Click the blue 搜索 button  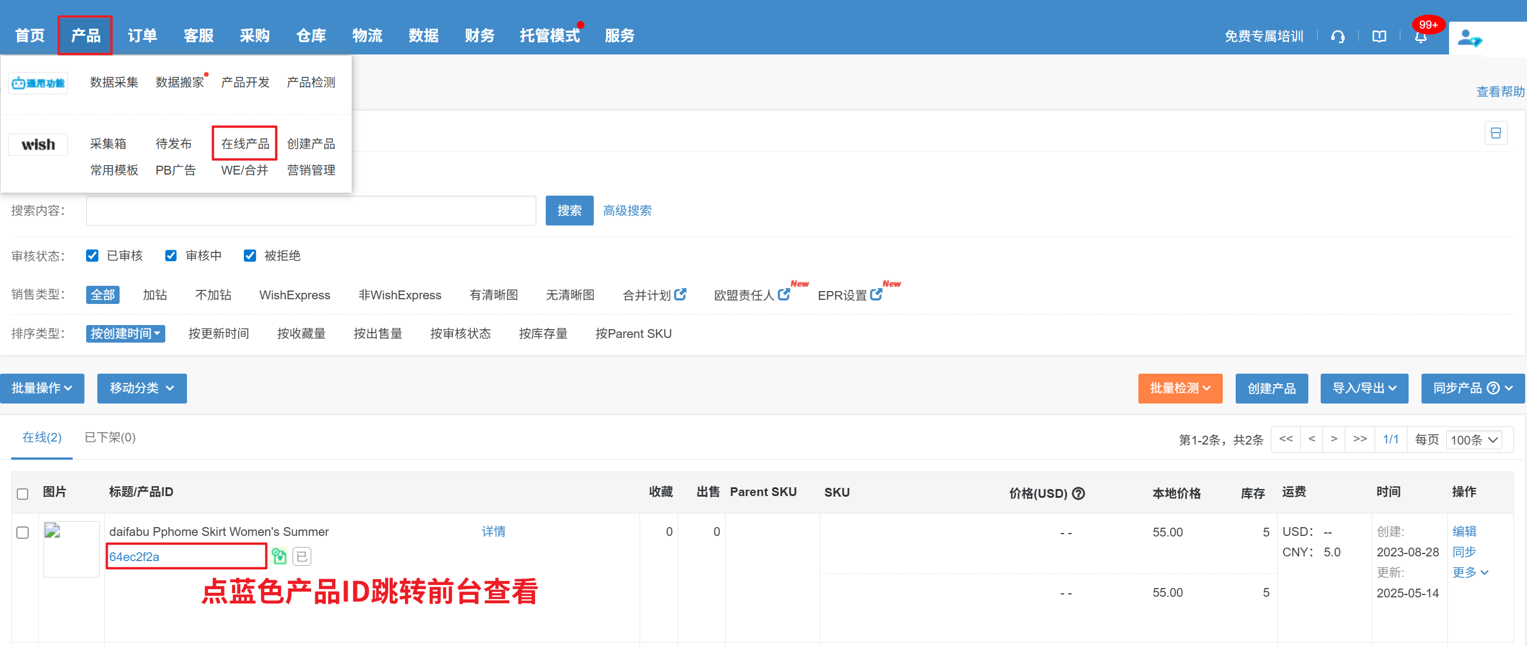point(569,210)
